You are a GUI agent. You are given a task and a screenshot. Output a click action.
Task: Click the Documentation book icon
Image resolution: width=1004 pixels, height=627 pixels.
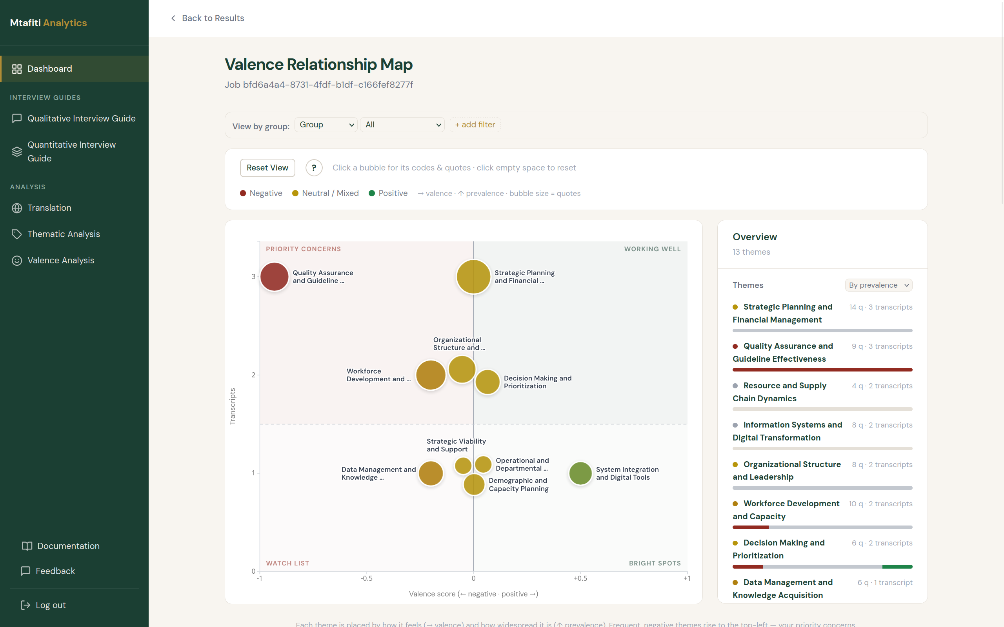(x=27, y=546)
